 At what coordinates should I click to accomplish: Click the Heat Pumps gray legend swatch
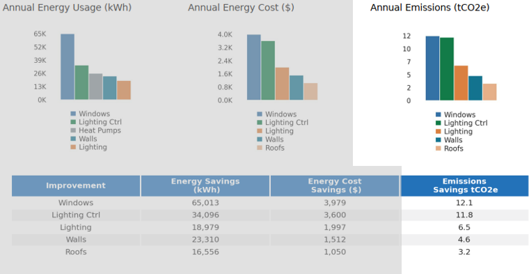[73, 130]
